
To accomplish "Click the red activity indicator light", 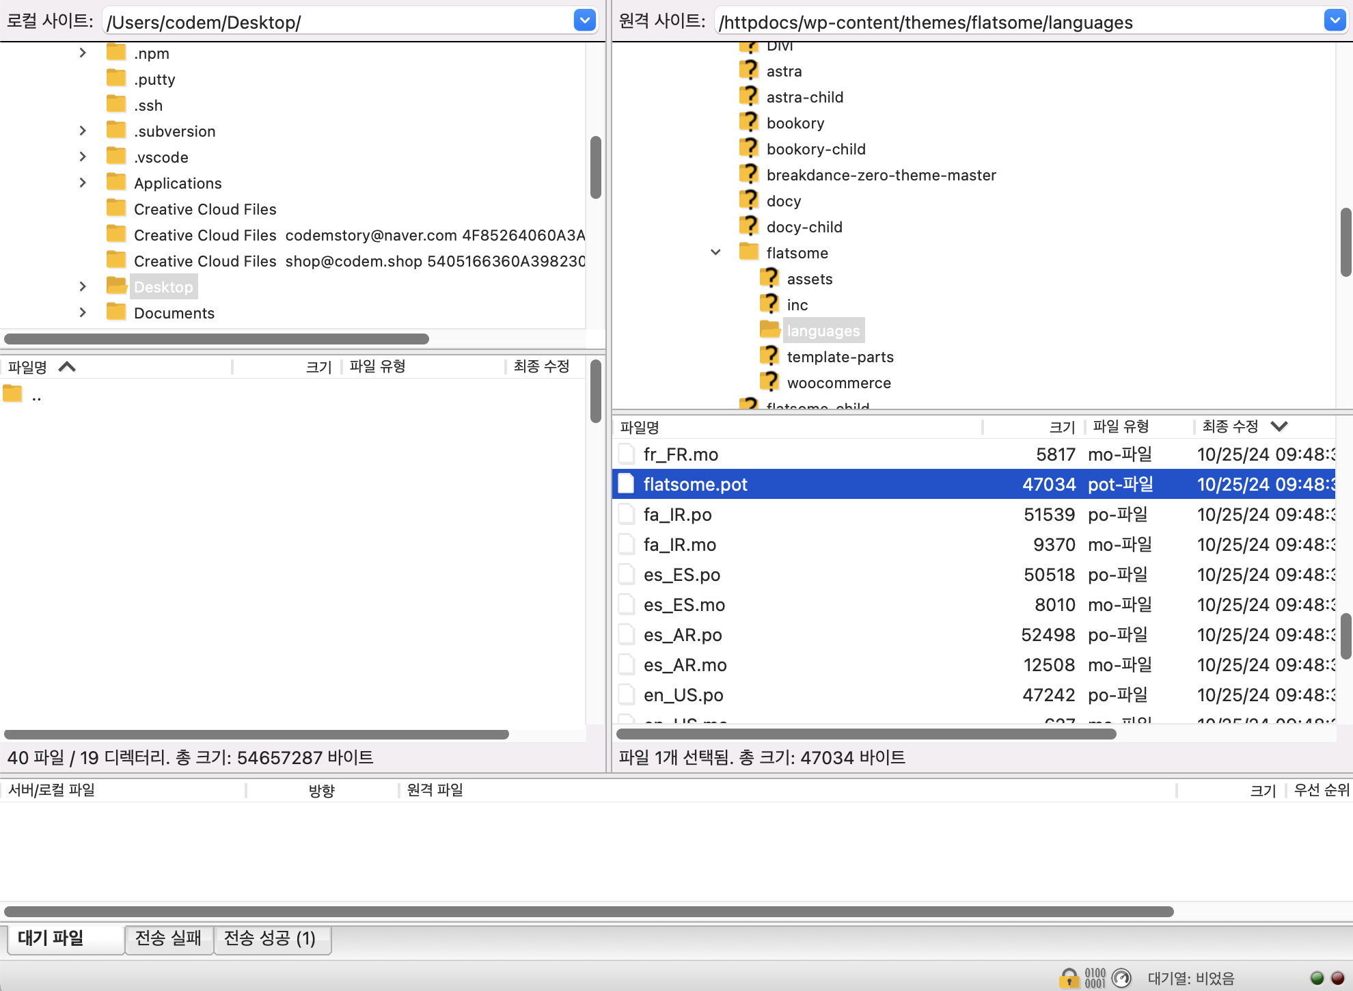I will pos(1338,978).
